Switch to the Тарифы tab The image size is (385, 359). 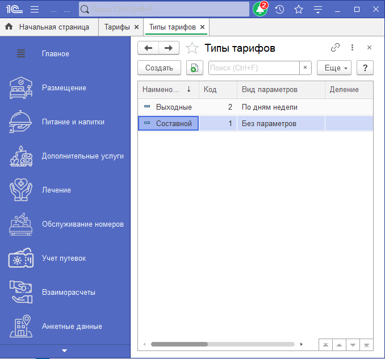coord(117,27)
